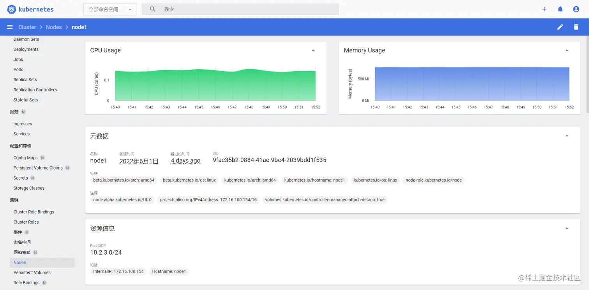Open Role Bindings in sidebar

click(x=26, y=283)
